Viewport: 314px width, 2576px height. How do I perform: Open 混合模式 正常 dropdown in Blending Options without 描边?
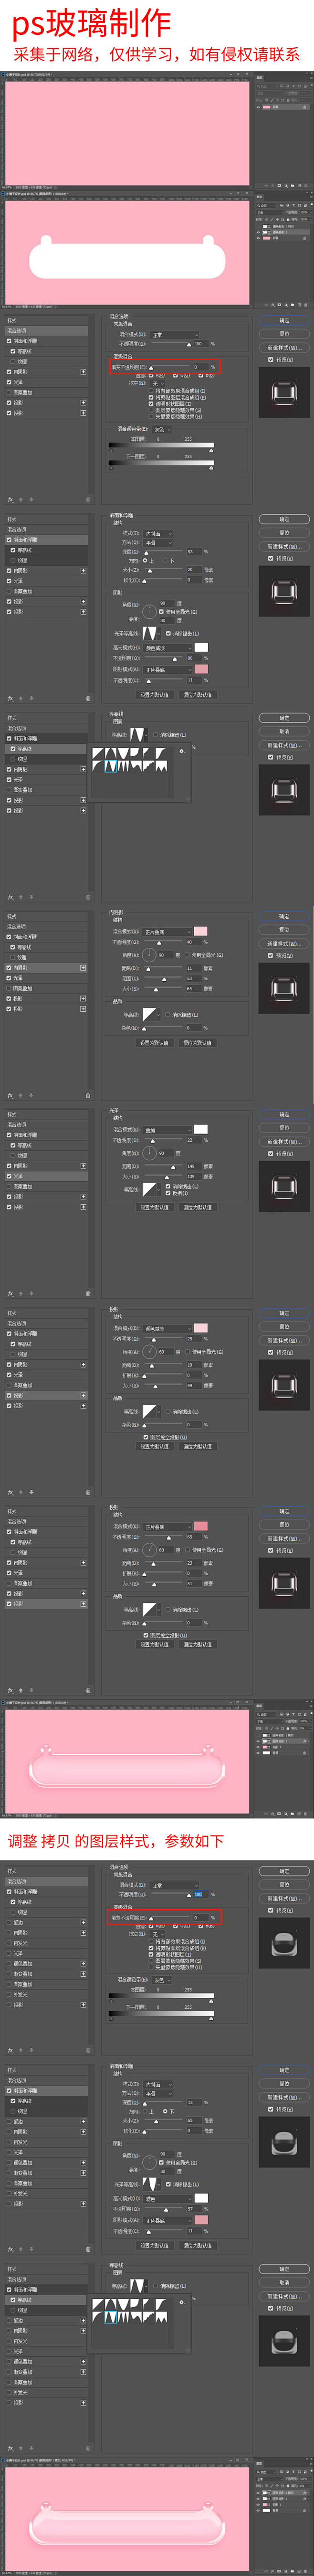[x=174, y=335]
